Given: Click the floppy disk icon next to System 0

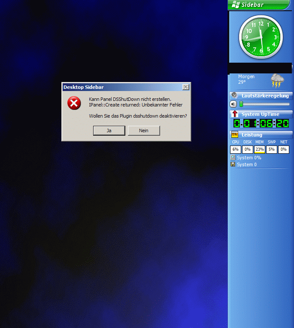Looking at the screenshot, I should click(233, 164).
